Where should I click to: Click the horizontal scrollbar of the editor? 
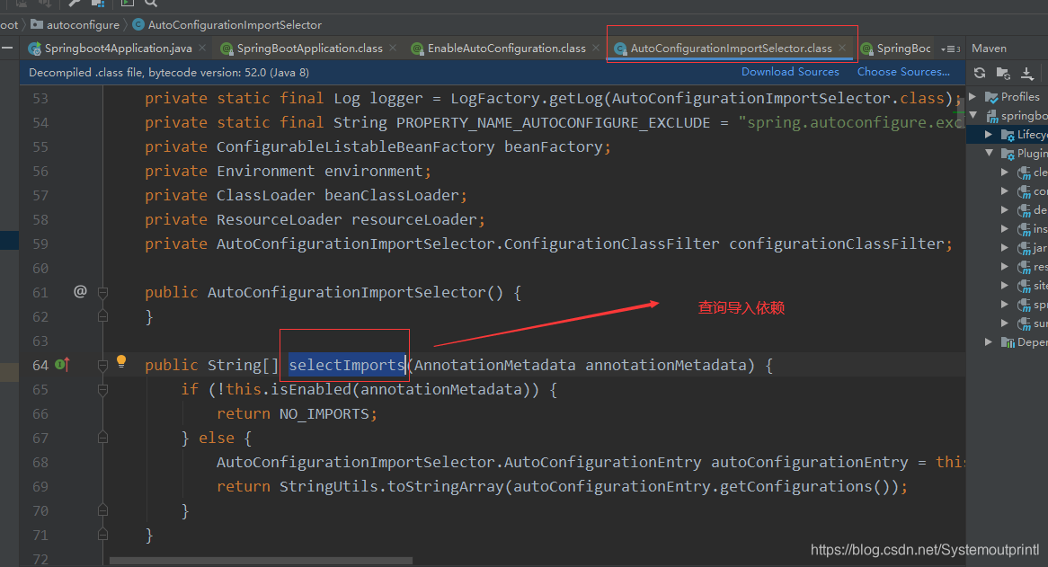tap(261, 561)
